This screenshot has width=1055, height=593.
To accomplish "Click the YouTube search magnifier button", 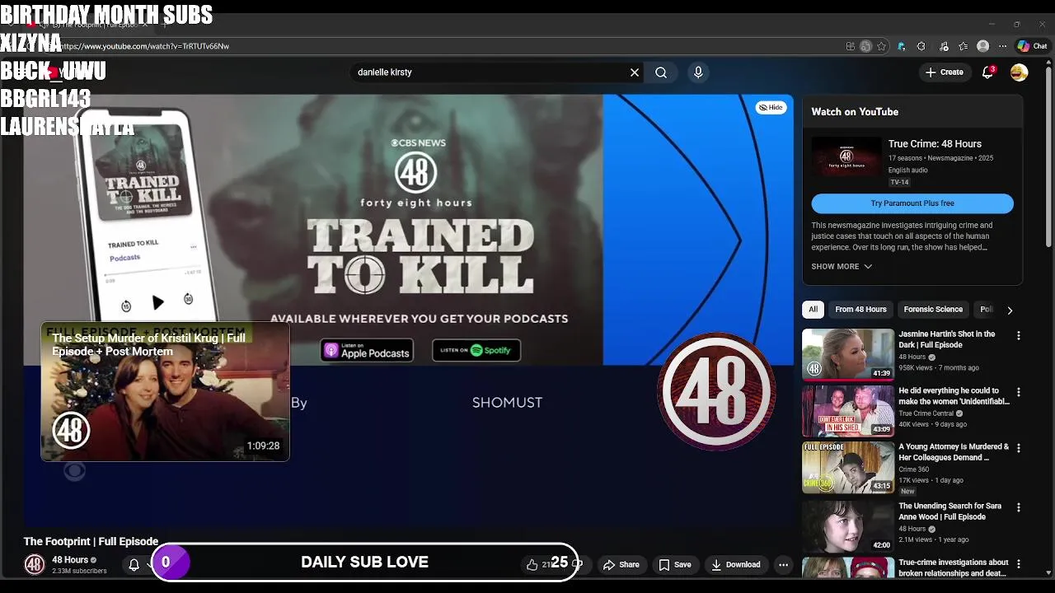I will pyautogui.click(x=661, y=72).
